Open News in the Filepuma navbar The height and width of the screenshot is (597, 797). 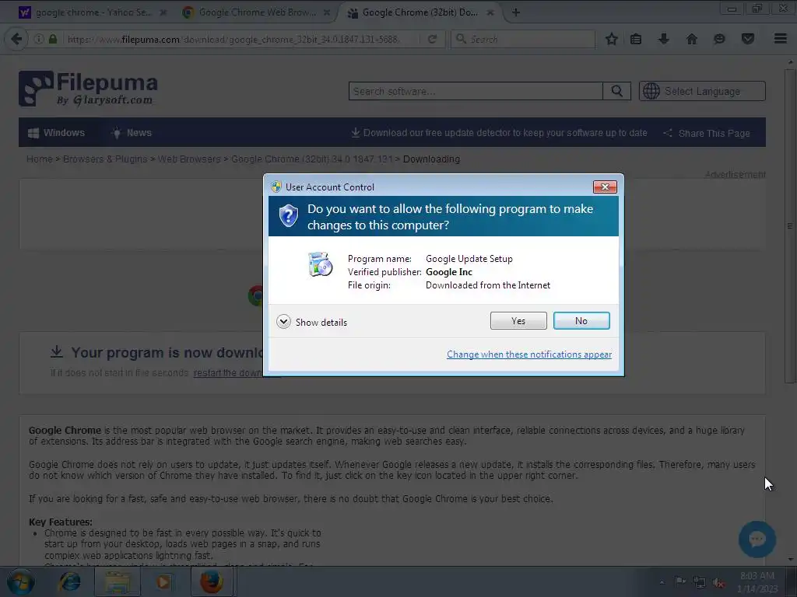pos(132,133)
